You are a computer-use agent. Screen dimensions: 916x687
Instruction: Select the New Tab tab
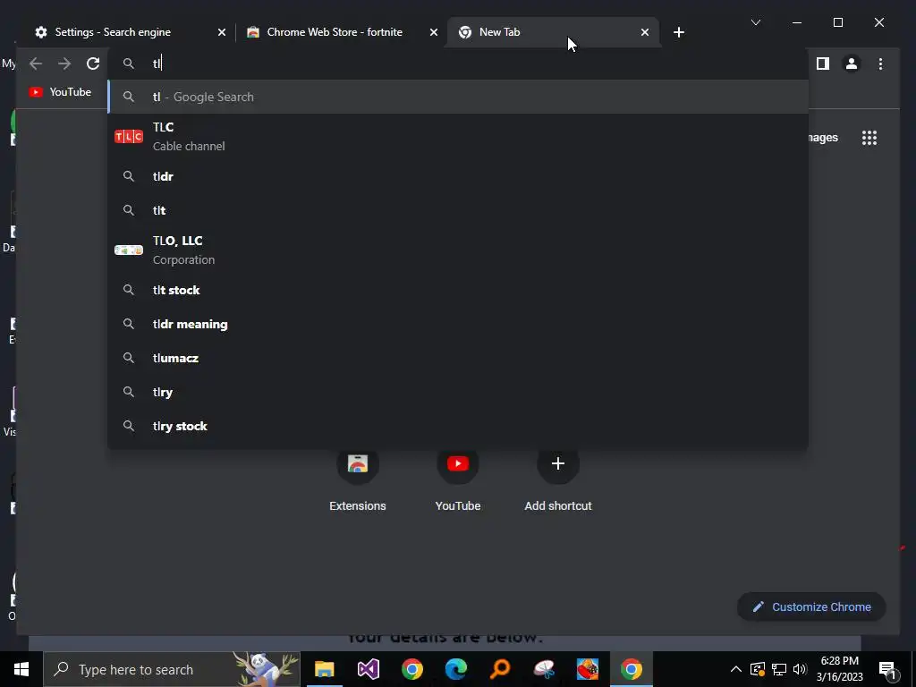click(553, 32)
